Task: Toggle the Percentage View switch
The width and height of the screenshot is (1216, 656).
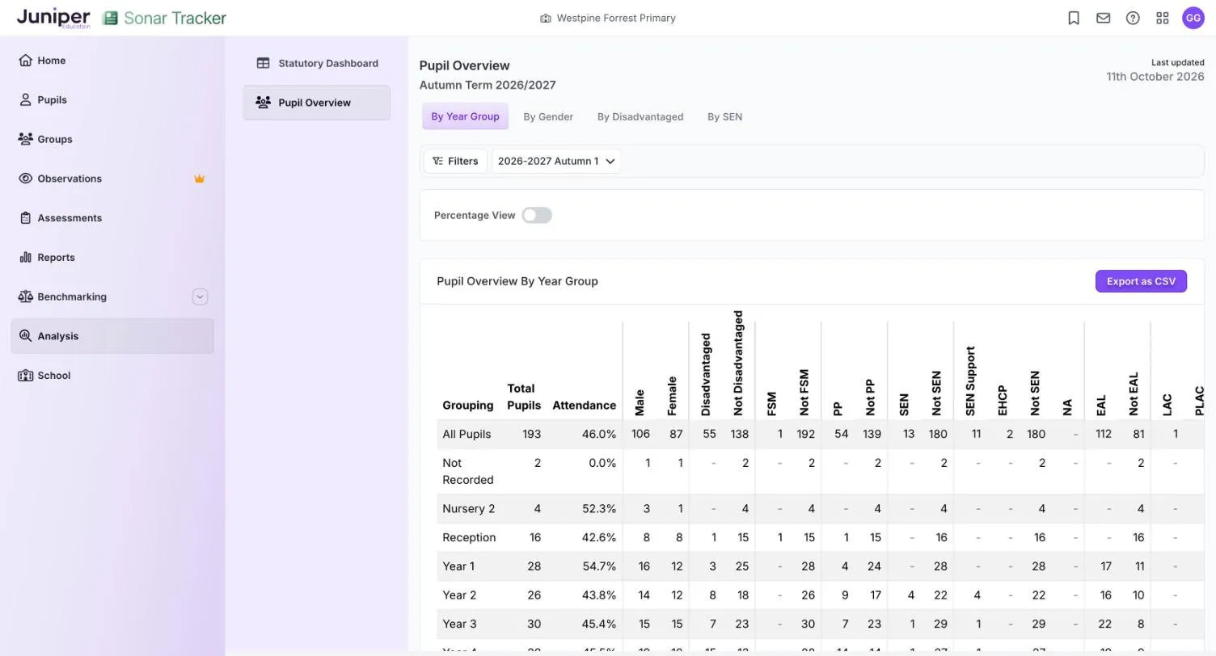Action: point(537,215)
